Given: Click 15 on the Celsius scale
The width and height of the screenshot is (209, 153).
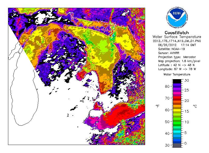Looking at the screenshot, I should pyautogui.click(x=187, y=111).
